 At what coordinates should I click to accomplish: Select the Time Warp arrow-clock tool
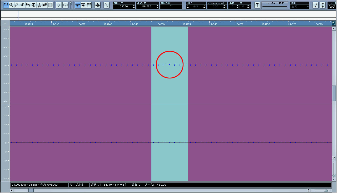pos(44,5)
